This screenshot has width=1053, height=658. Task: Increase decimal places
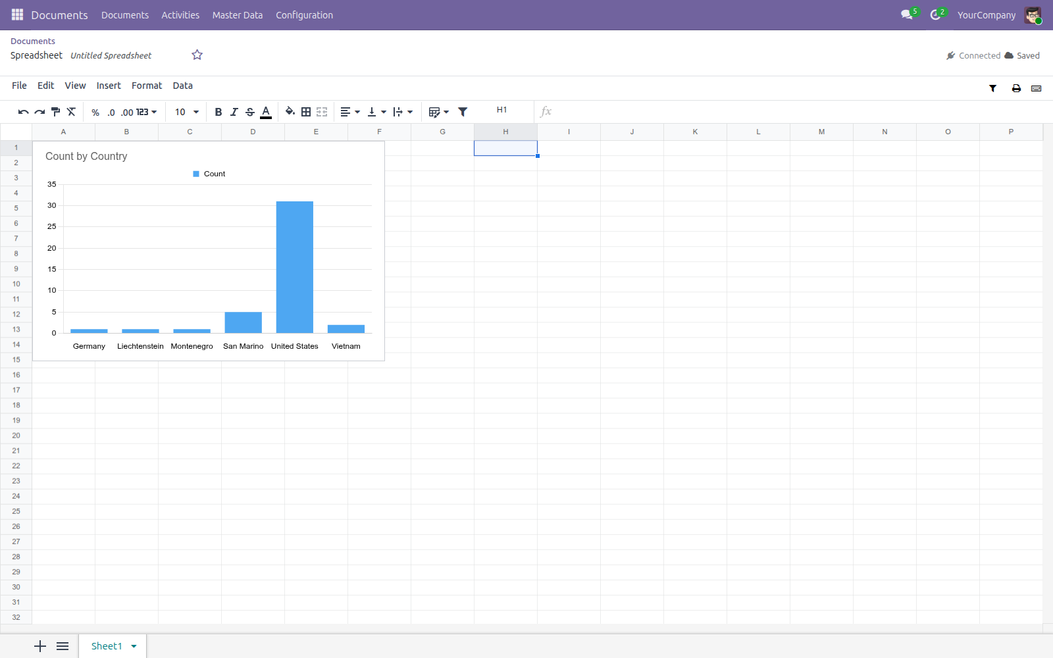pyautogui.click(x=127, y=113)
